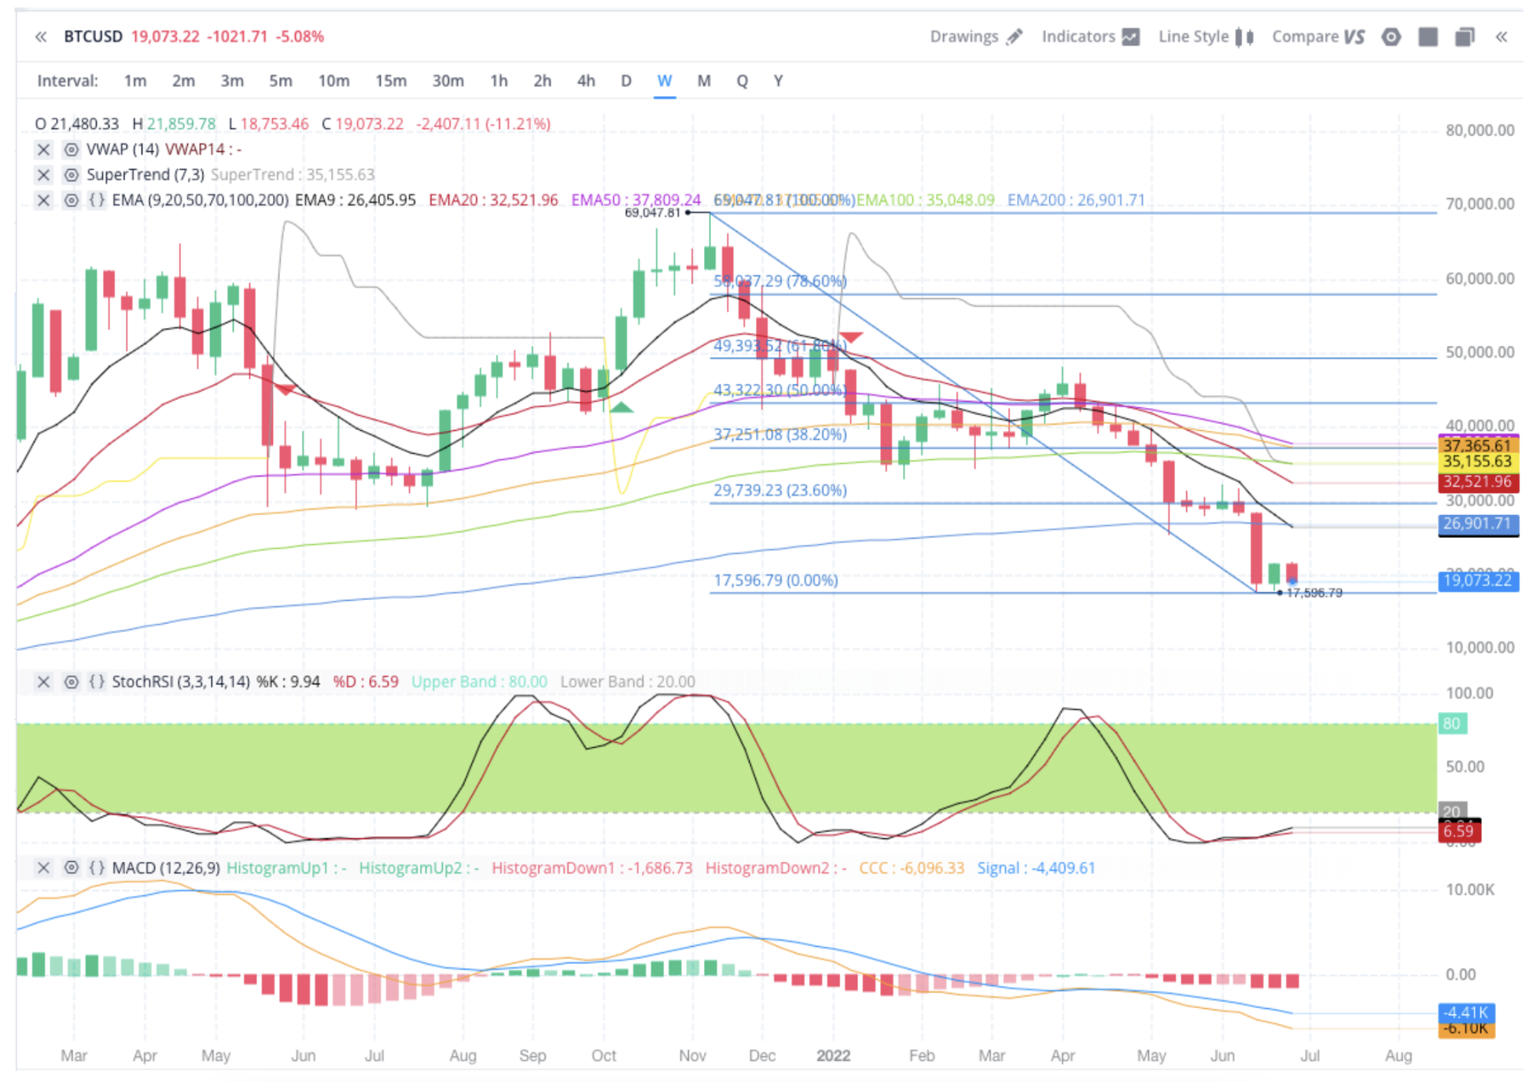1537x1082 pixels.
Task: Click the Indicators label
Action: pyautogui.click(x=1078, y=36)
